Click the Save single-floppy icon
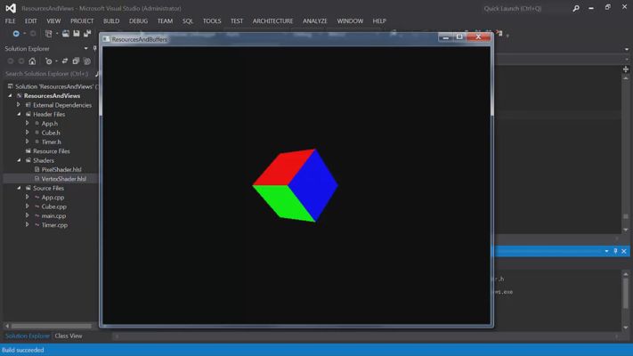This screenshot has height=356, width=633. 77,34
